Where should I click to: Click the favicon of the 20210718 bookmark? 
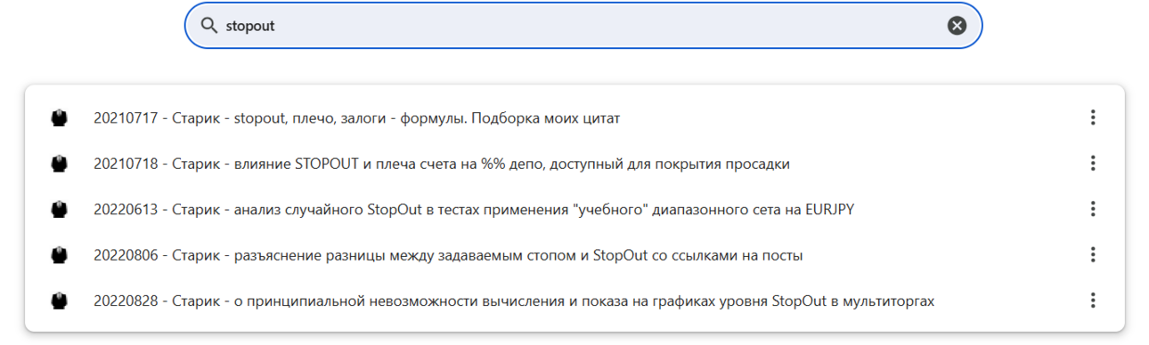59,164
